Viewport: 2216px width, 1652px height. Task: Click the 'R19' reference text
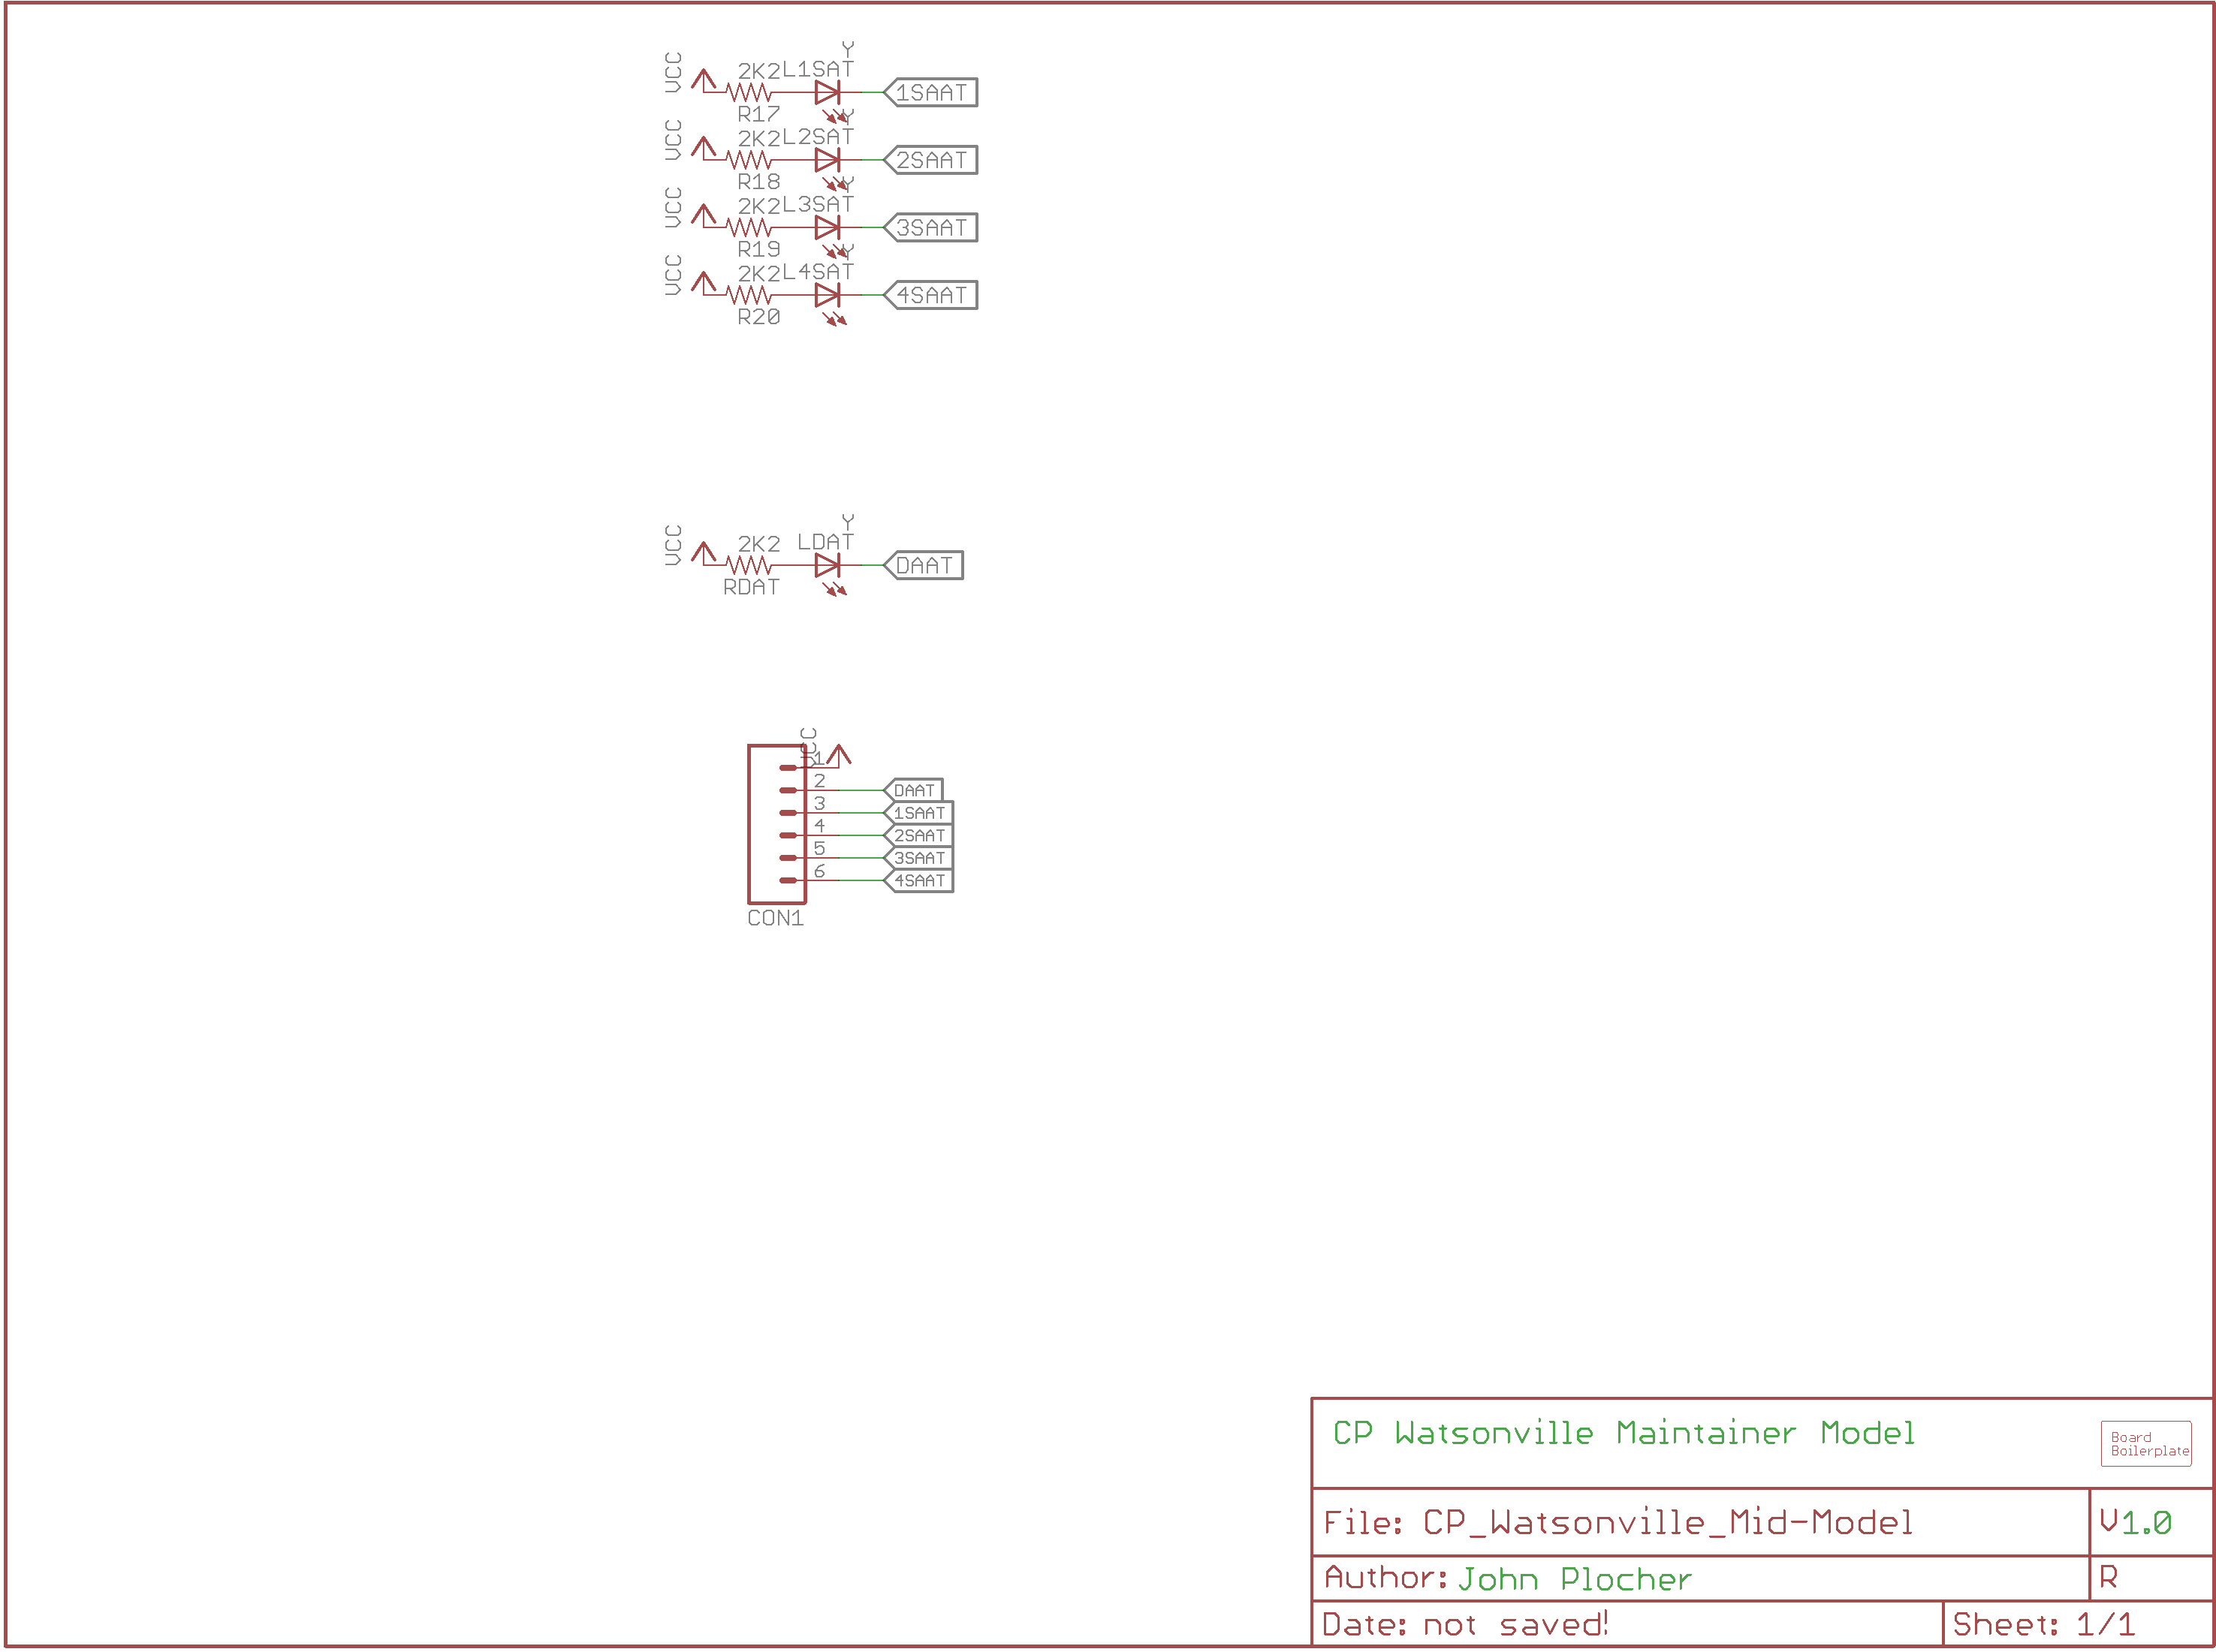(759, 249)
